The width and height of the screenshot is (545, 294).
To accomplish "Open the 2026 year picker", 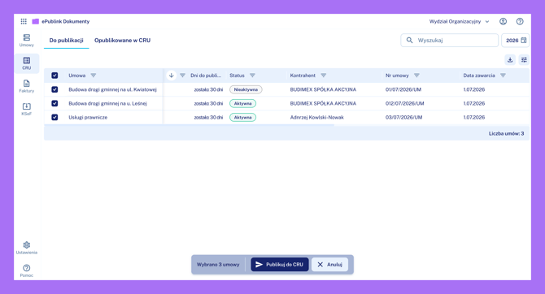I will coord(516,41).
